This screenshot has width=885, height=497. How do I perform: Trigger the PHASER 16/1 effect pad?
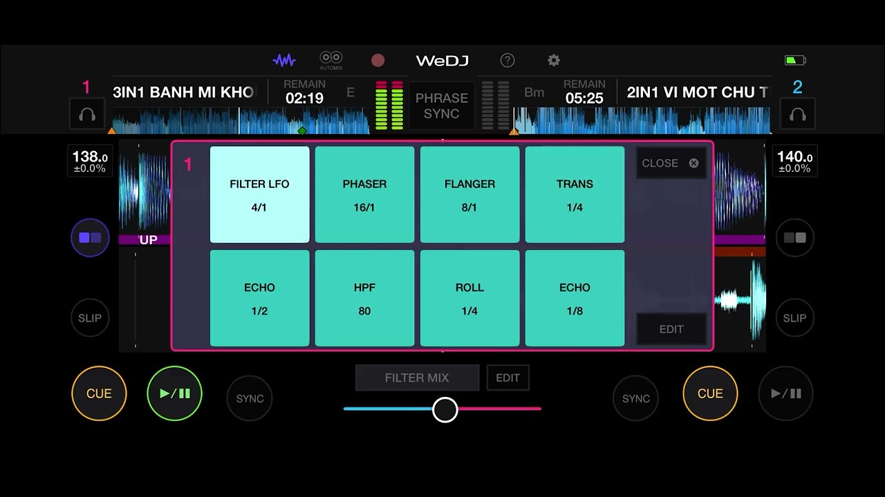pyautogui.click(x=364, y=195)
